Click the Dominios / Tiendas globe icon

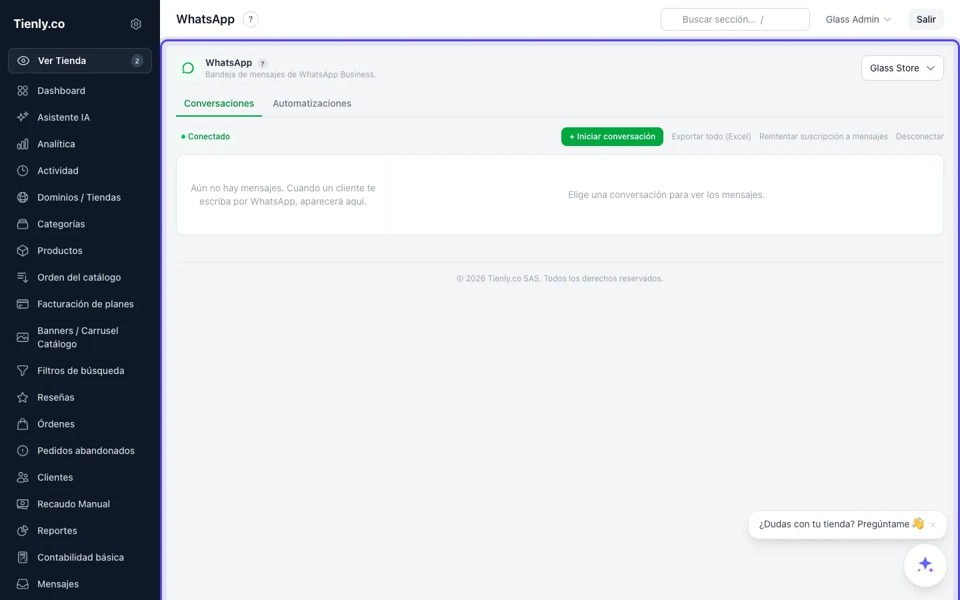point(23,197)
